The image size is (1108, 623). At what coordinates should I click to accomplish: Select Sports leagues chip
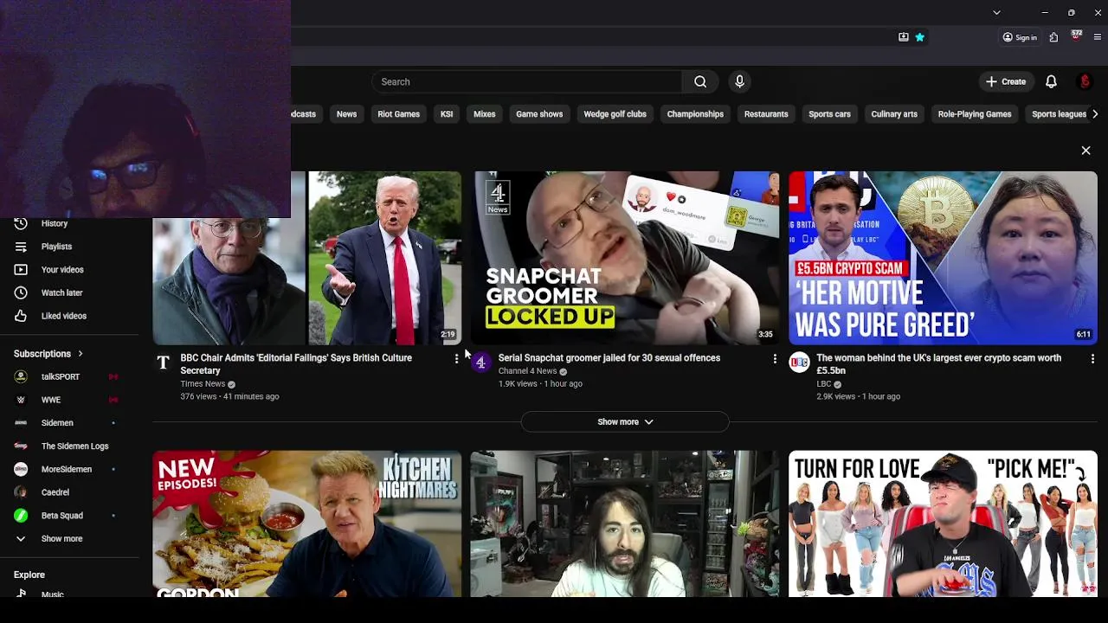tap(1059, 114)
